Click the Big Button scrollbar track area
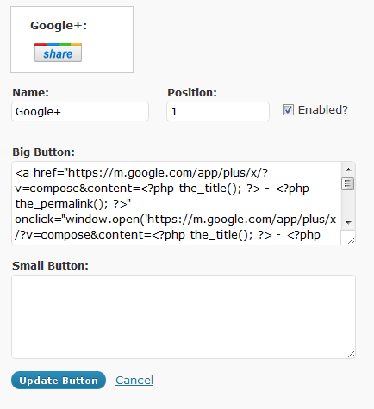The height and width of the screenshot is (409, 374). 348,203
